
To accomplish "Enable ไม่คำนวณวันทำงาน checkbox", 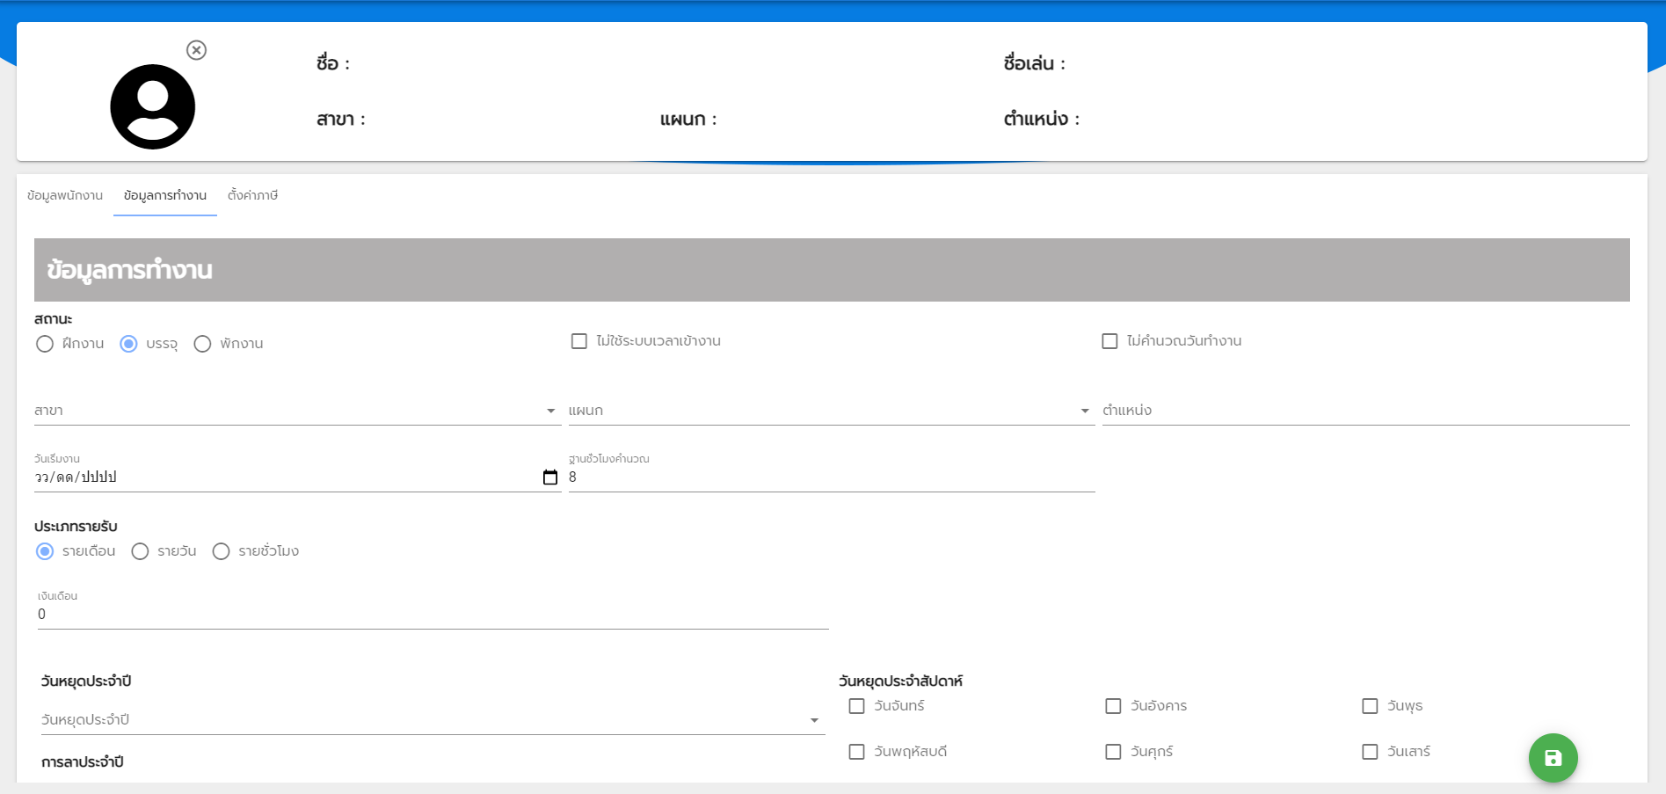I will click(x=1110, y=341).
